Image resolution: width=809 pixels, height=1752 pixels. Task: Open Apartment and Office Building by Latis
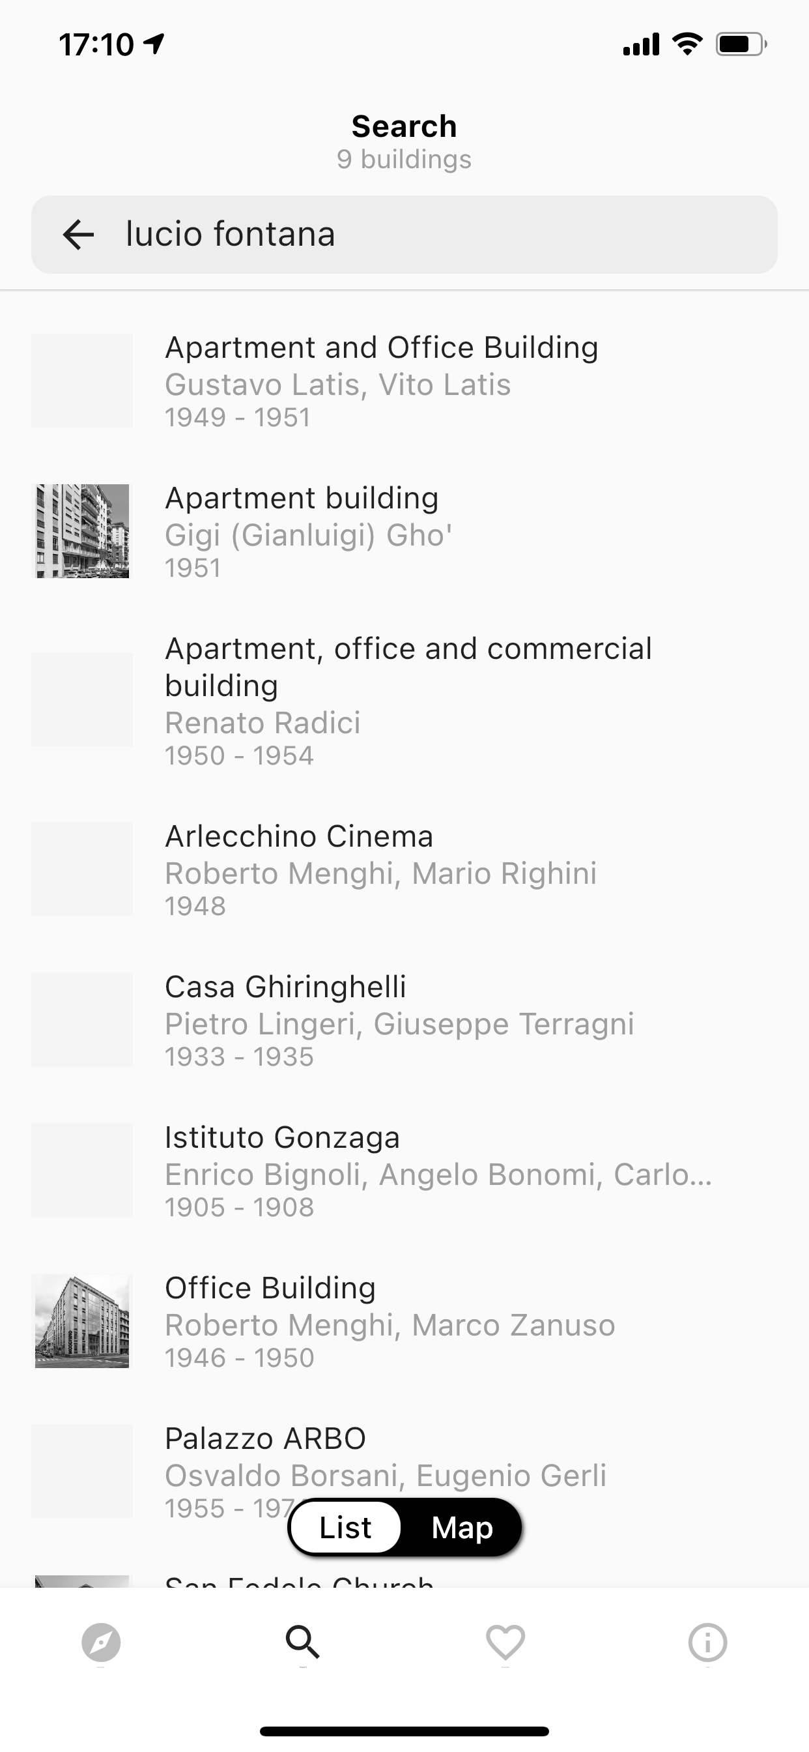click(x=404, y=381)
